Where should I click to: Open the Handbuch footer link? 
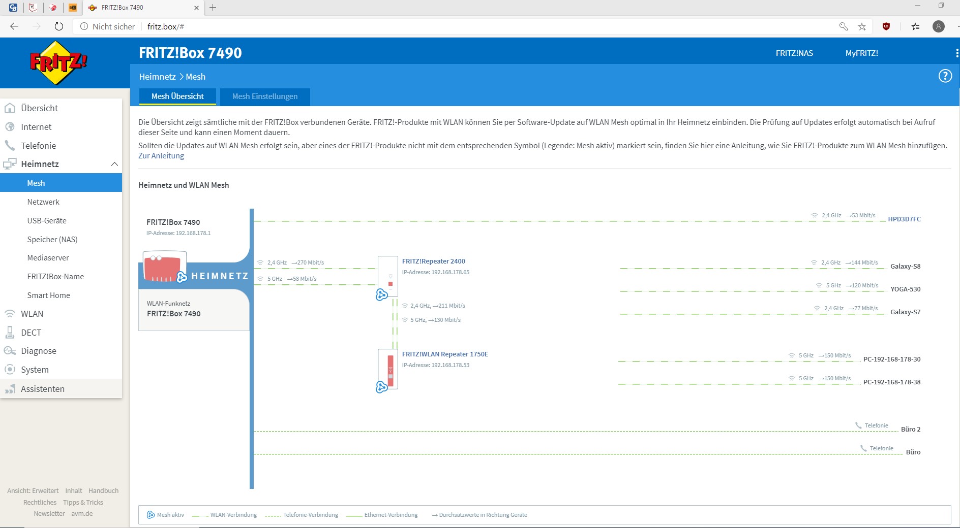coord(103,491)
